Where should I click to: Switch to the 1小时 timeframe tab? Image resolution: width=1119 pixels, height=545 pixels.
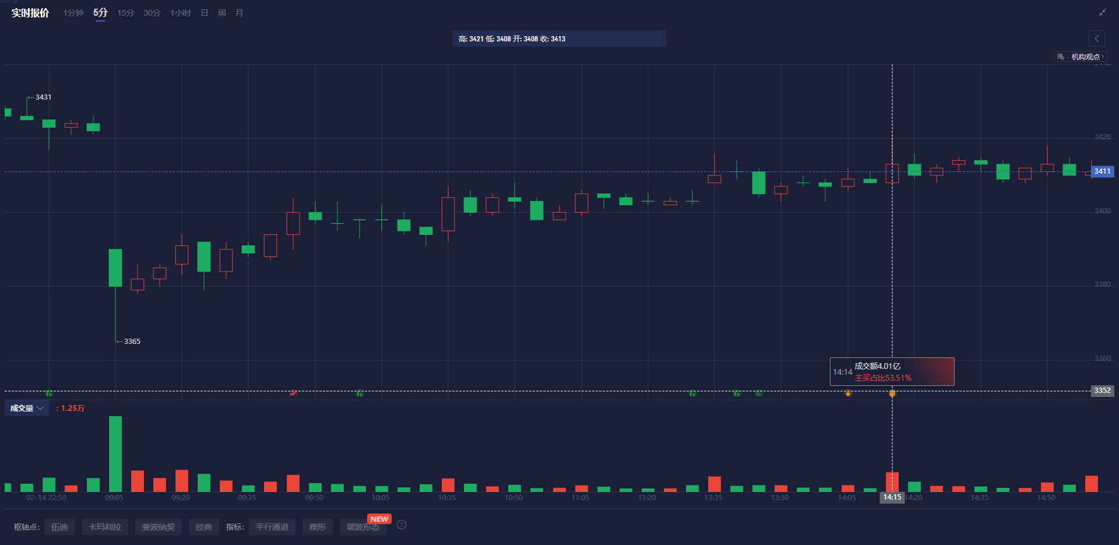(x=180, y=13)
